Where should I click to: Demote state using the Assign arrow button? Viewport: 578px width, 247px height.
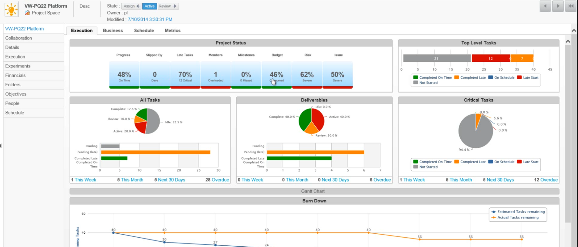click(x=131, y=6)
